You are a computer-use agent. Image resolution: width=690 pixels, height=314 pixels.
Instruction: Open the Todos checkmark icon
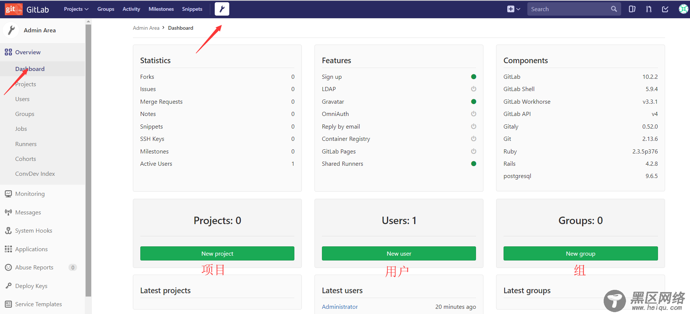[x=665, y=9]
